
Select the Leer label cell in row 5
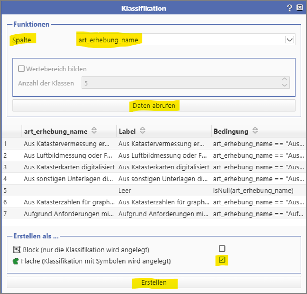click(164, 190)
